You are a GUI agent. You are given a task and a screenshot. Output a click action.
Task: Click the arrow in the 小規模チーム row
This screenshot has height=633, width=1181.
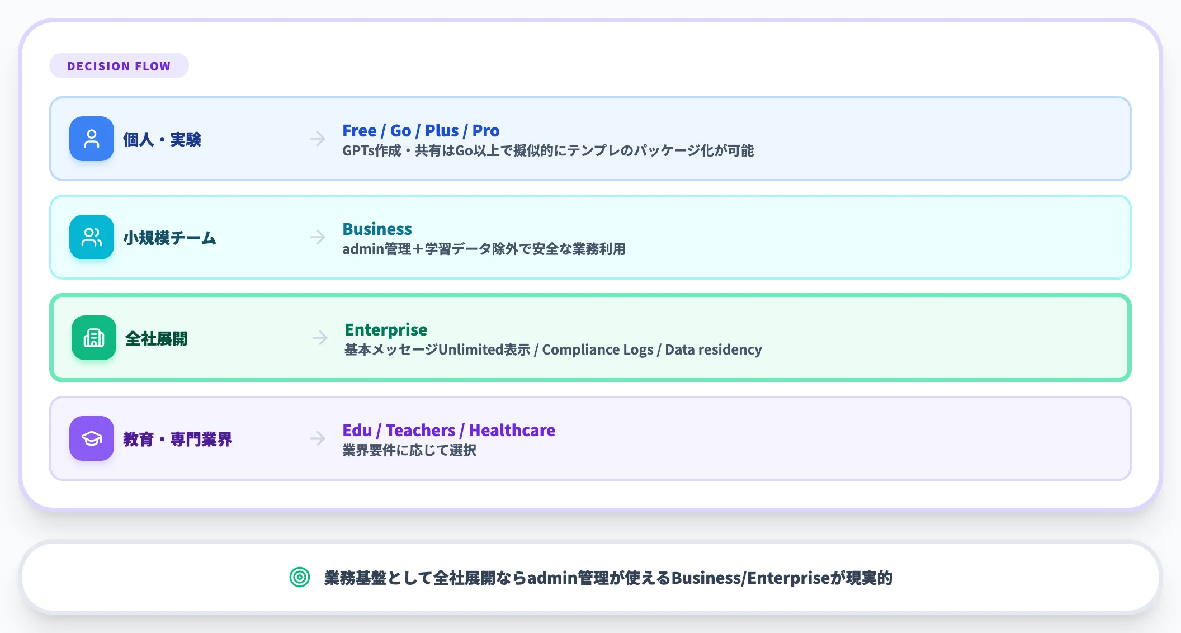point(318,237)
